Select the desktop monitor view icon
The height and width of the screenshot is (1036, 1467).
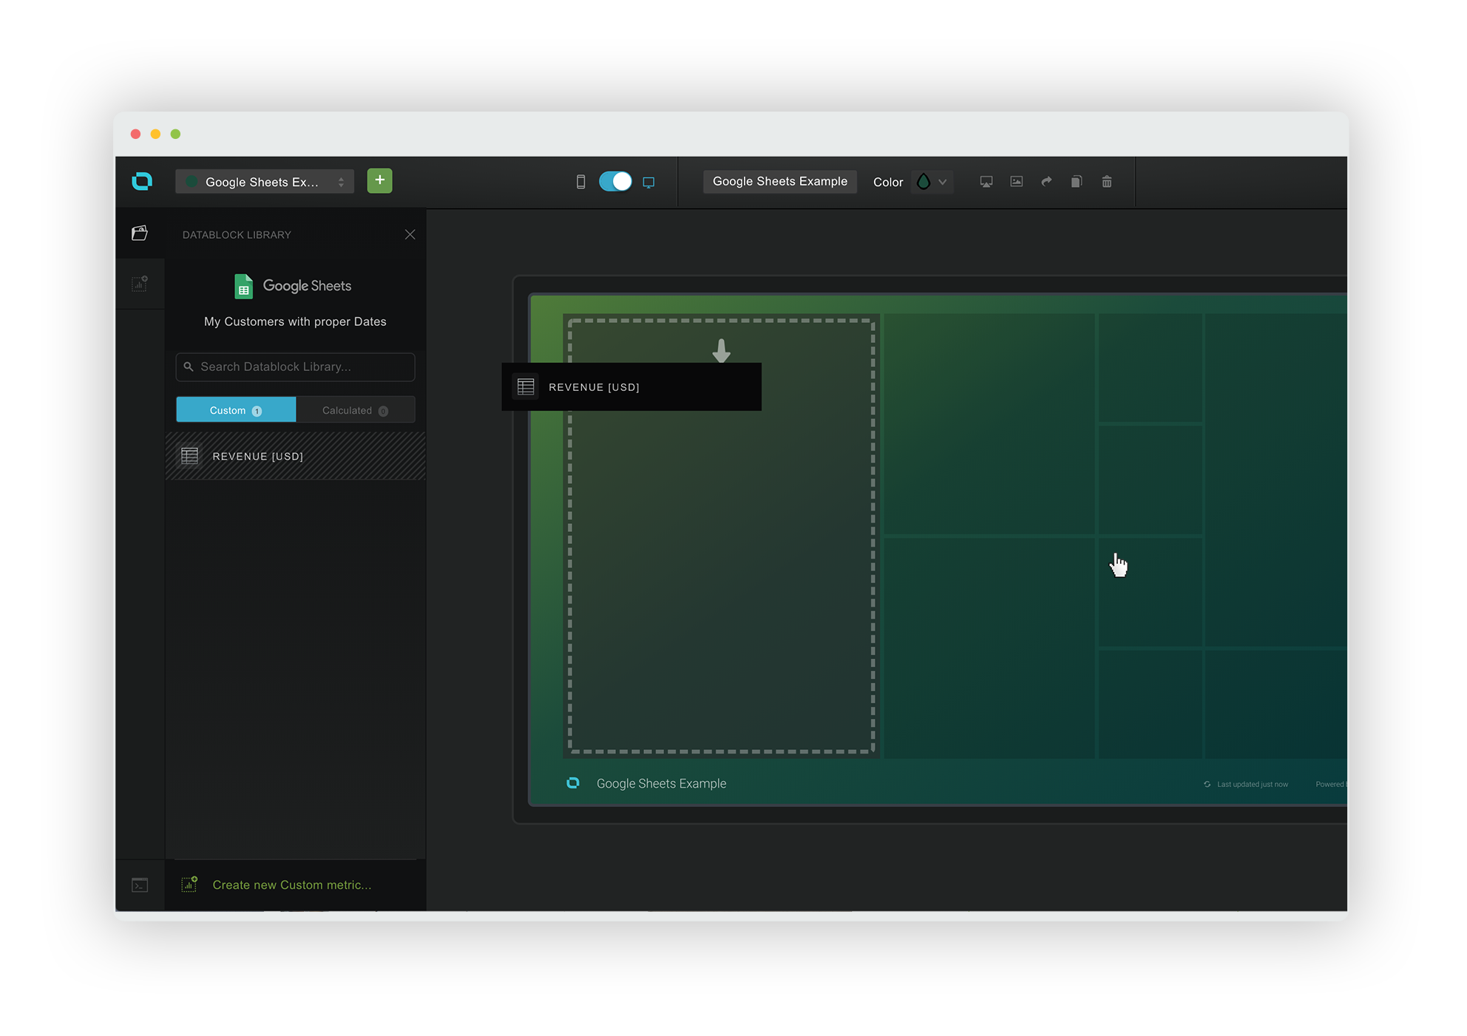pyautogui.click(x=648, y=183)
